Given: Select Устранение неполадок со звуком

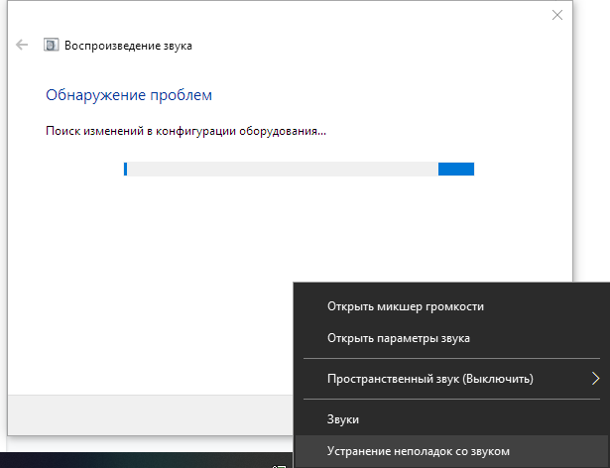Looking at the screenshot, I should pos(451,451).
